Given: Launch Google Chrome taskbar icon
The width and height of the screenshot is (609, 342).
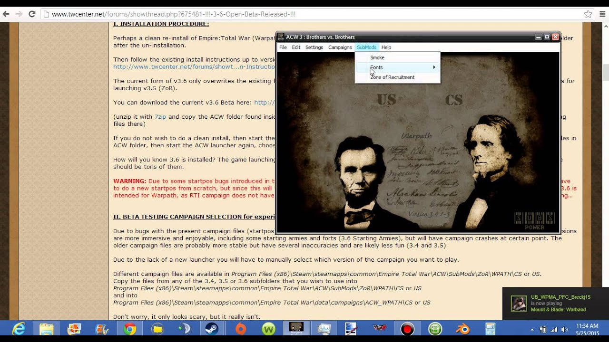Looking at the screenshot, I should point(130,329).
